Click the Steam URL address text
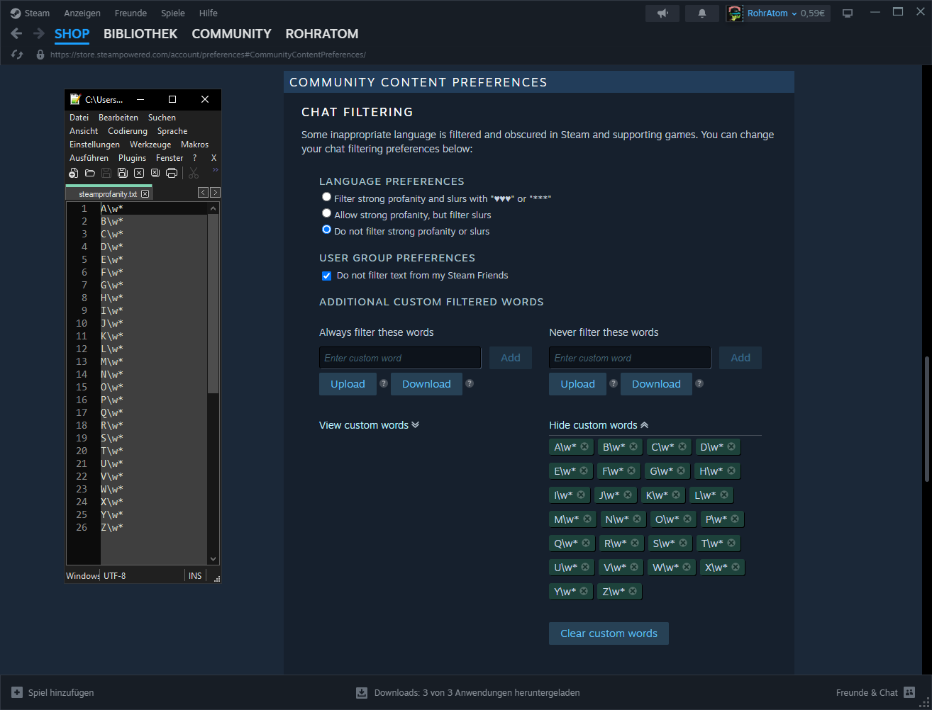The image size is (932, 710). pyautogui.click(x=208, y=55)
